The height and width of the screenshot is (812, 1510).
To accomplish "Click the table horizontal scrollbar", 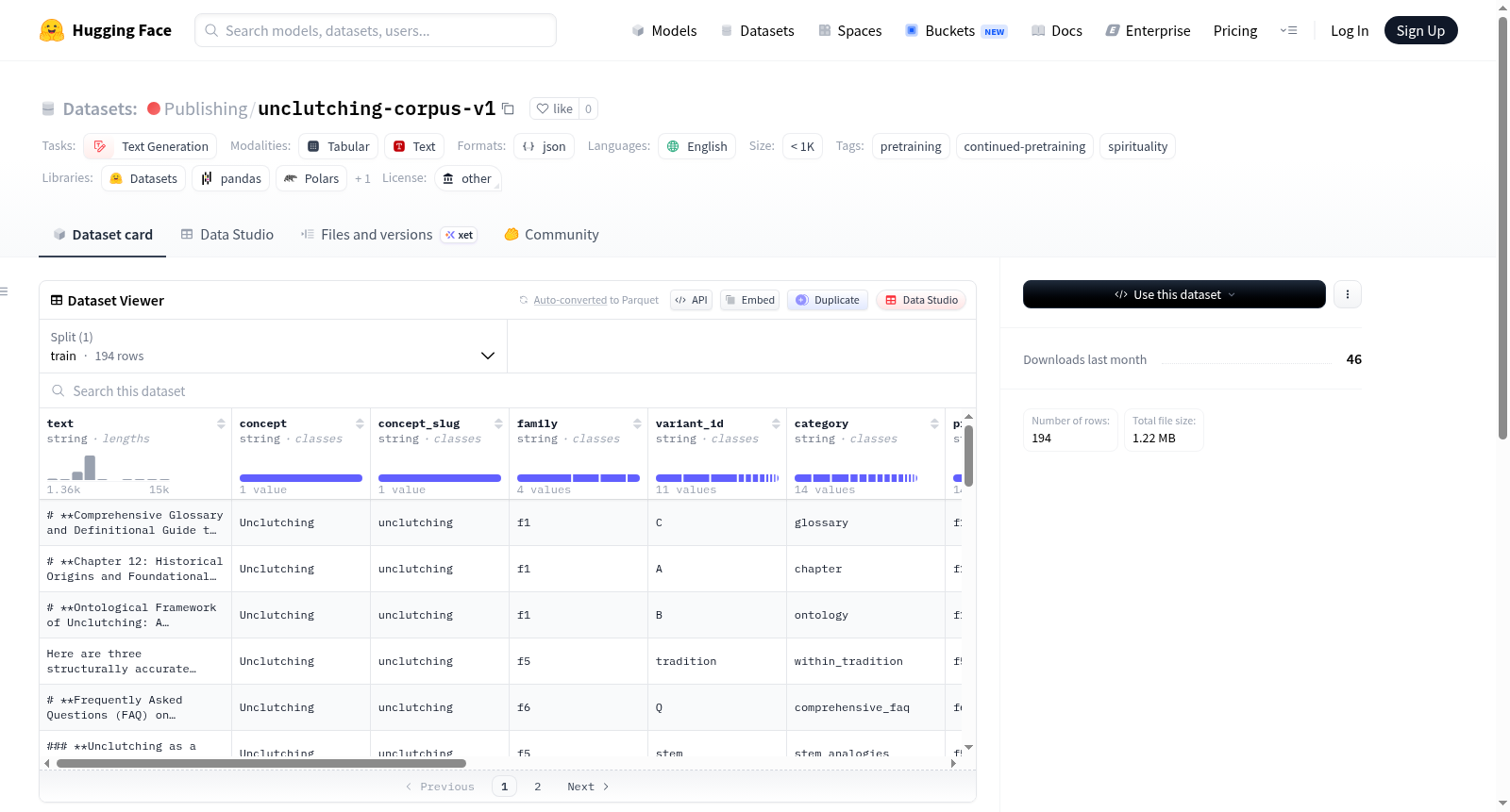I will [261, 763].
